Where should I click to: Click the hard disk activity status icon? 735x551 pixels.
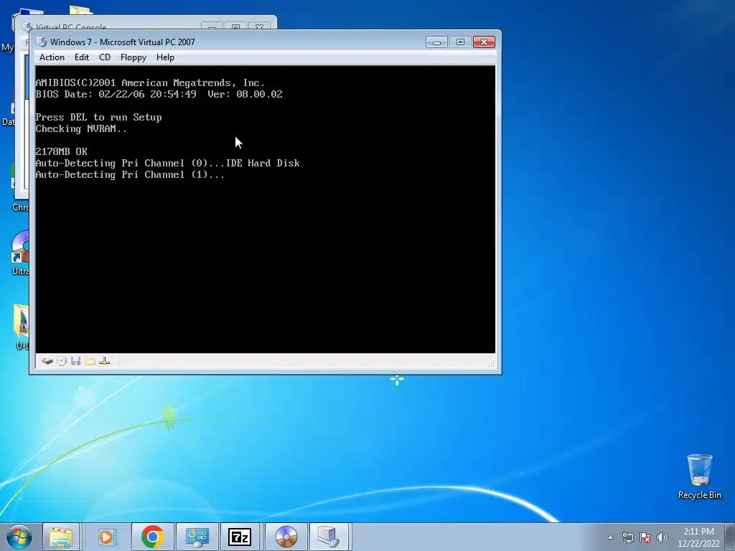pyautogui.click(x=47, y=361)
